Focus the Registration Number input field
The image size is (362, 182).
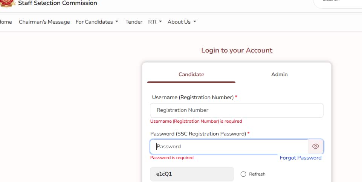click(x=237, y=110)
